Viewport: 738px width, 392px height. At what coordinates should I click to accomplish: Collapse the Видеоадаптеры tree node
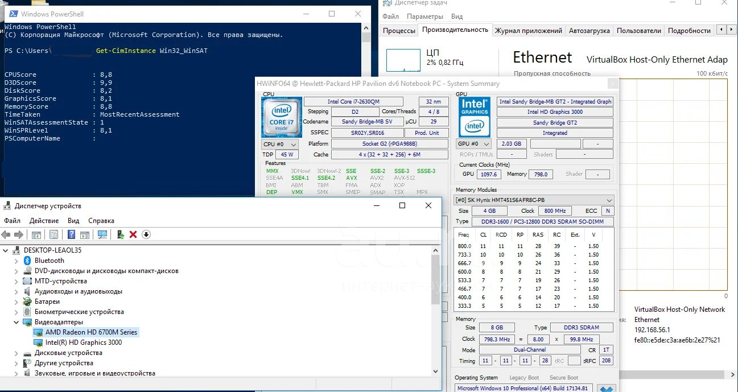[17, 322]
